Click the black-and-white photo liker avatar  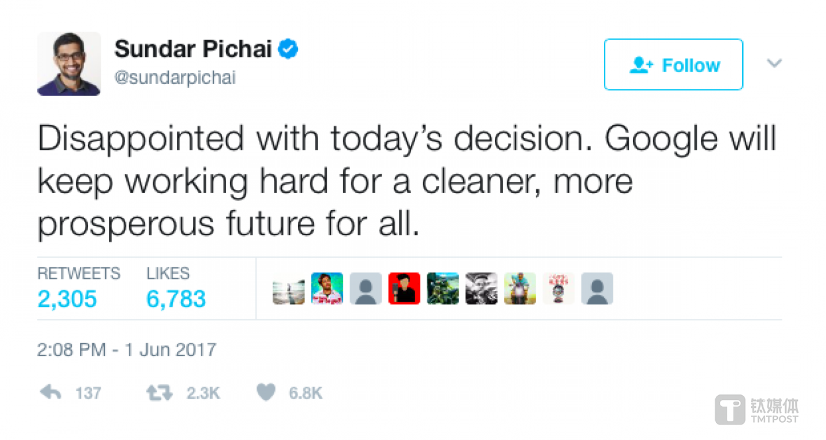coord(482,289)
